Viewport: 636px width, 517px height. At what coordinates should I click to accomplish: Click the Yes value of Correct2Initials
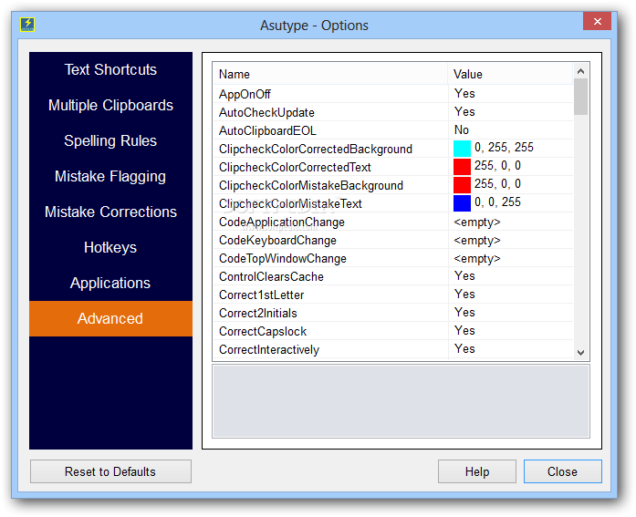464,313
